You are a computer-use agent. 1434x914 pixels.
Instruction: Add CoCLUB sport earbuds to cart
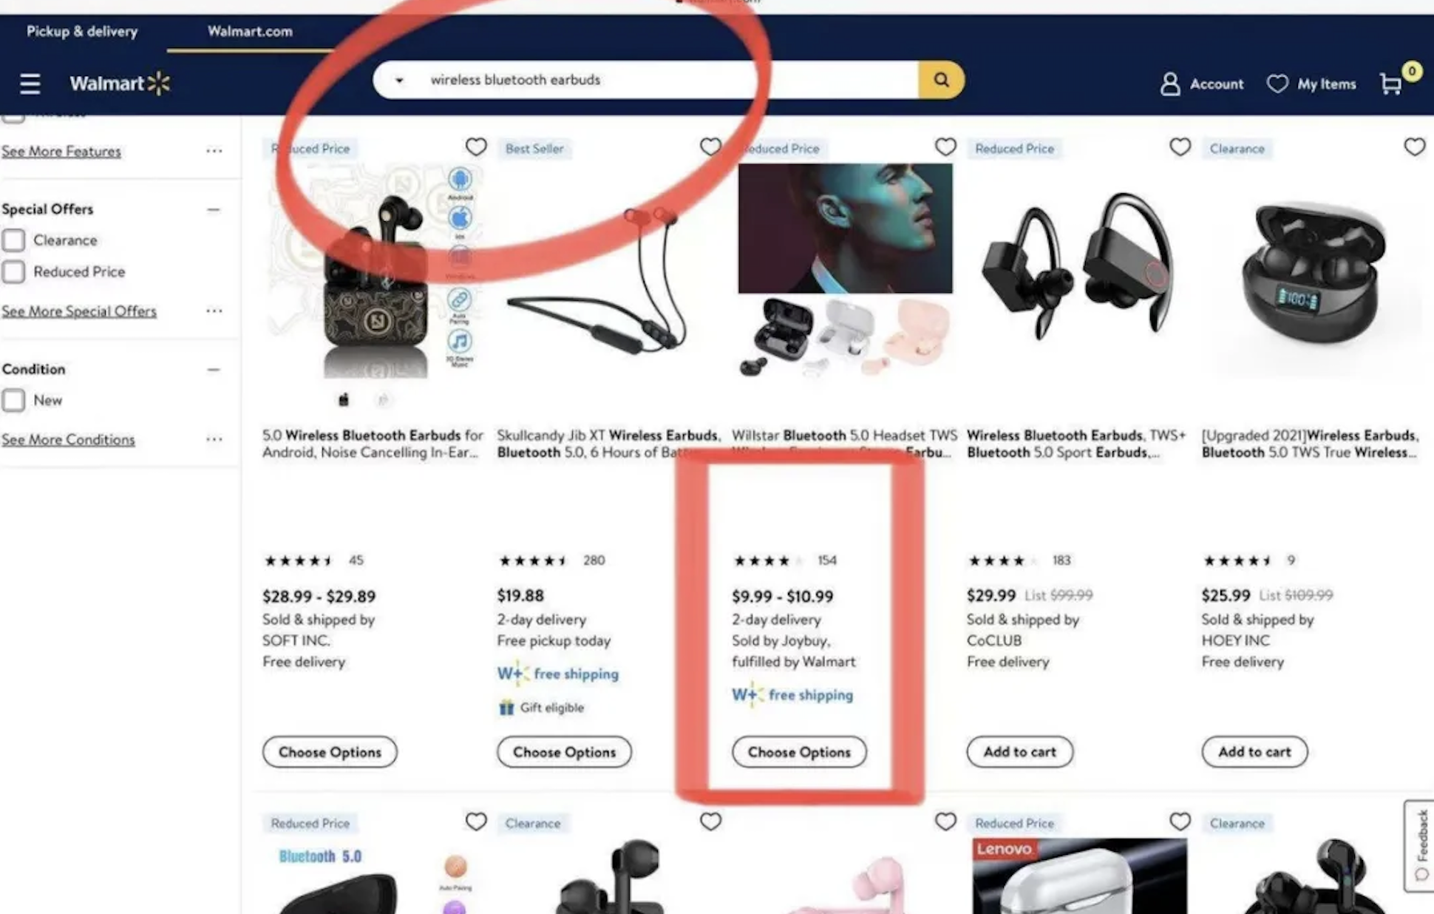click(x=1019, y=752)
